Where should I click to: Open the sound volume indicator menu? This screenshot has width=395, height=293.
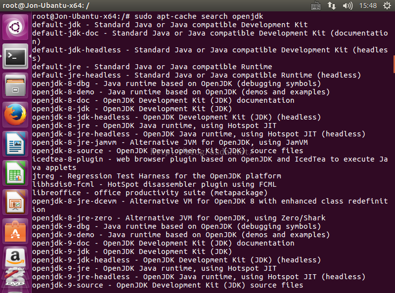pyautogui.click(x=348, y=6)
